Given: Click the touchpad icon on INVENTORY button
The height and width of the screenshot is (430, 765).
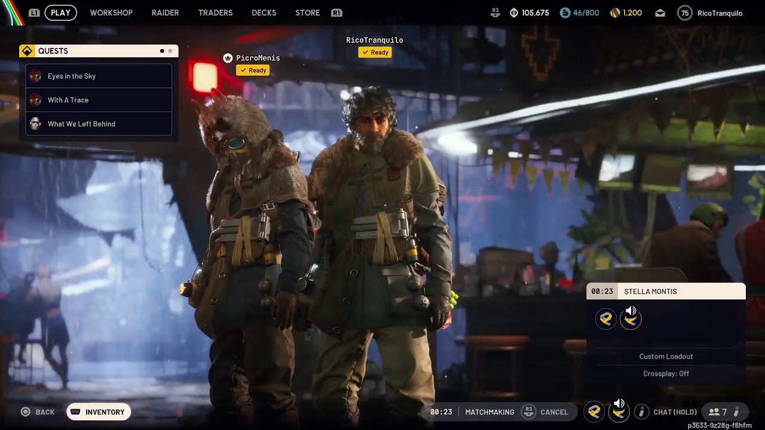Looking at the screenshot, I should pos(75,412).
